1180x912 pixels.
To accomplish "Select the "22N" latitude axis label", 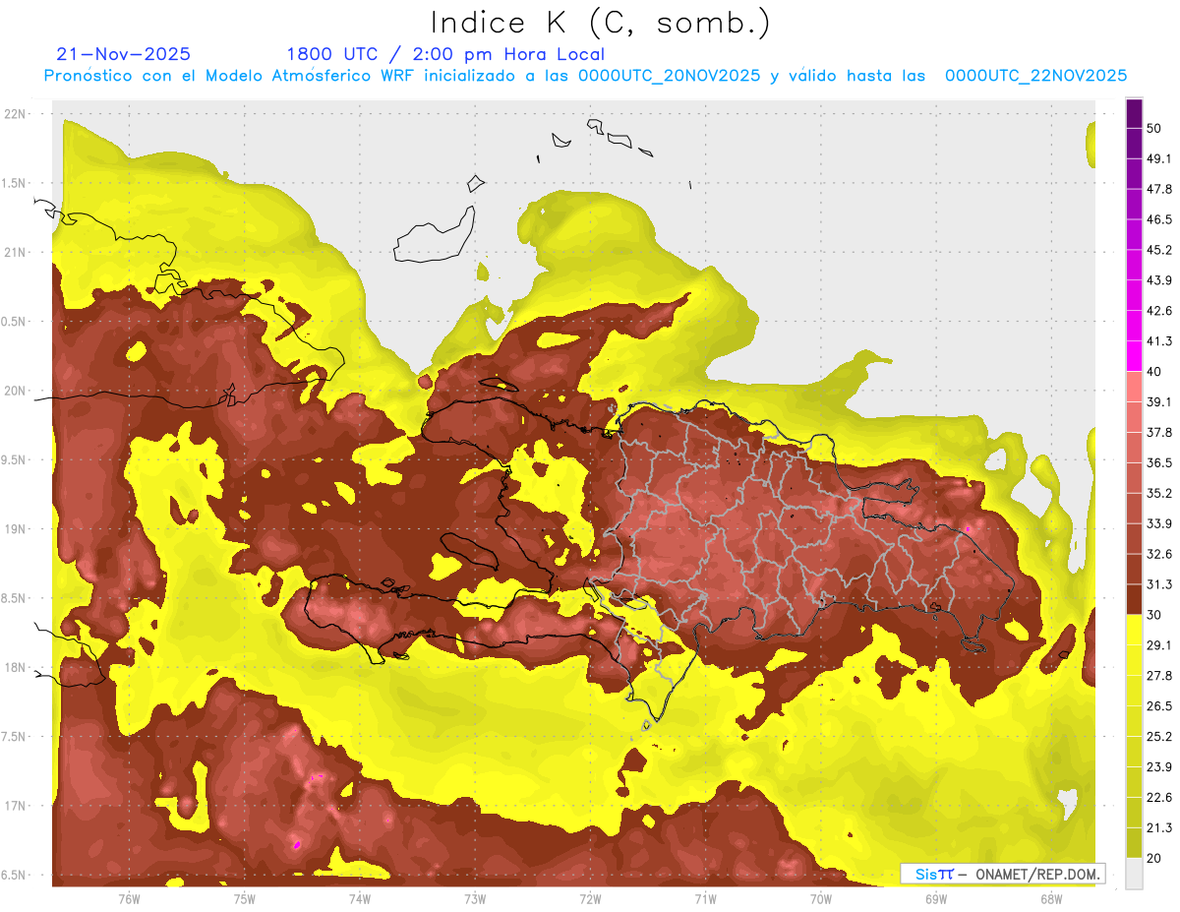I will coord(16,114).
